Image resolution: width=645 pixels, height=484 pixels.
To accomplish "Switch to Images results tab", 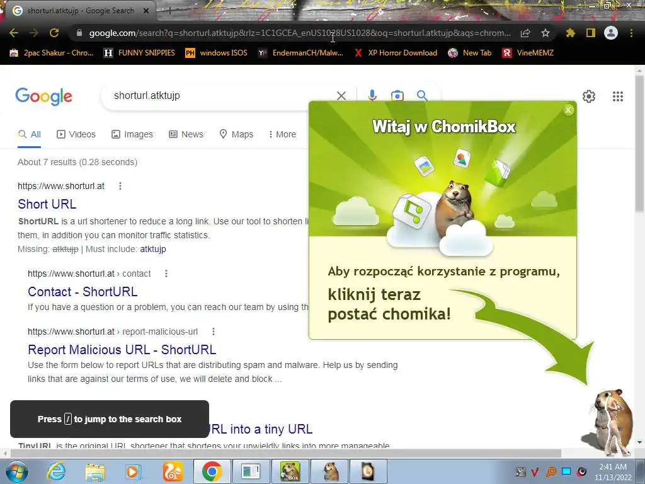I will point(132,134).
